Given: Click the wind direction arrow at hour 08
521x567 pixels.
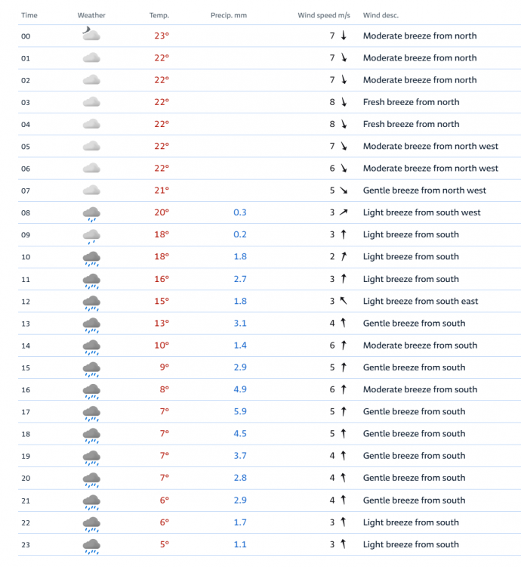Looking at the screenshot, I should pos(344,212).
